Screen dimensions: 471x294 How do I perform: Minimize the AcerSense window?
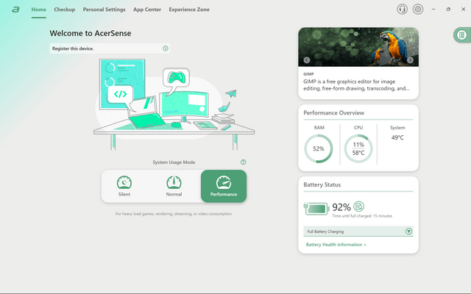tap(433, 10)
